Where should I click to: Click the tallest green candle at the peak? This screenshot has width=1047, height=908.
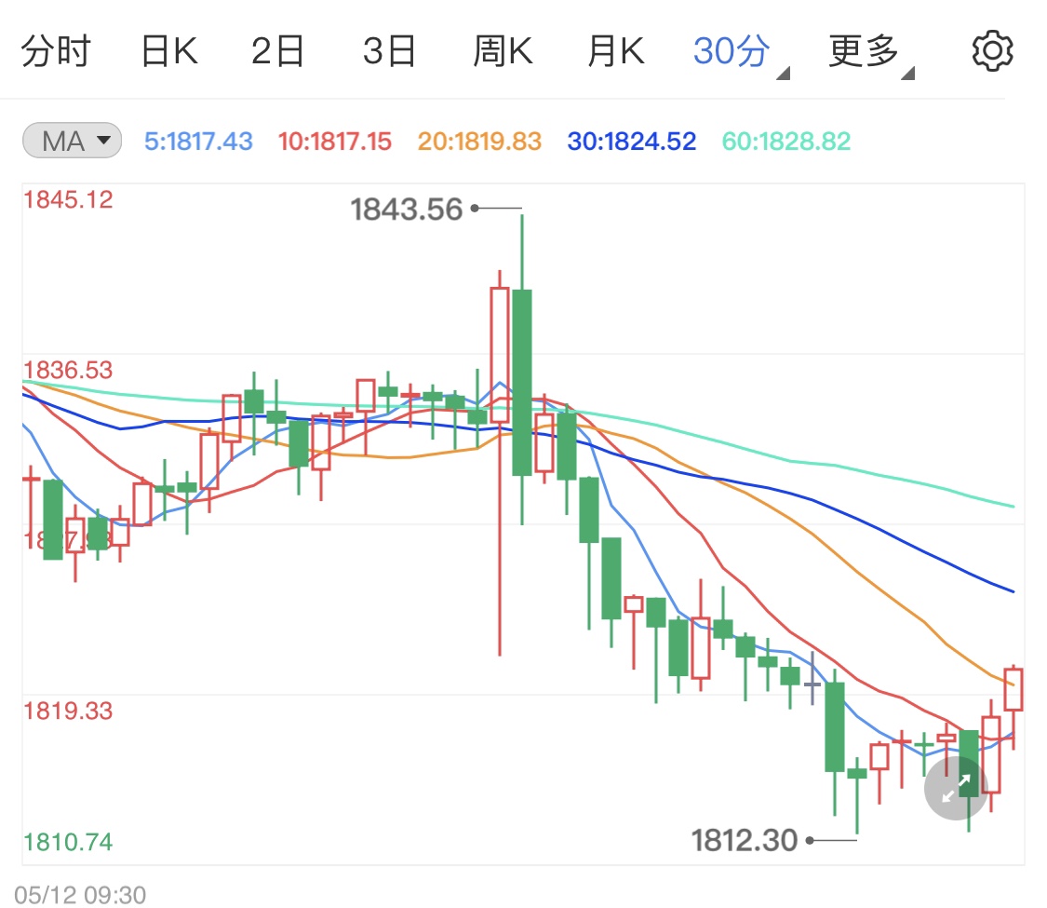[x=522, y=382]
